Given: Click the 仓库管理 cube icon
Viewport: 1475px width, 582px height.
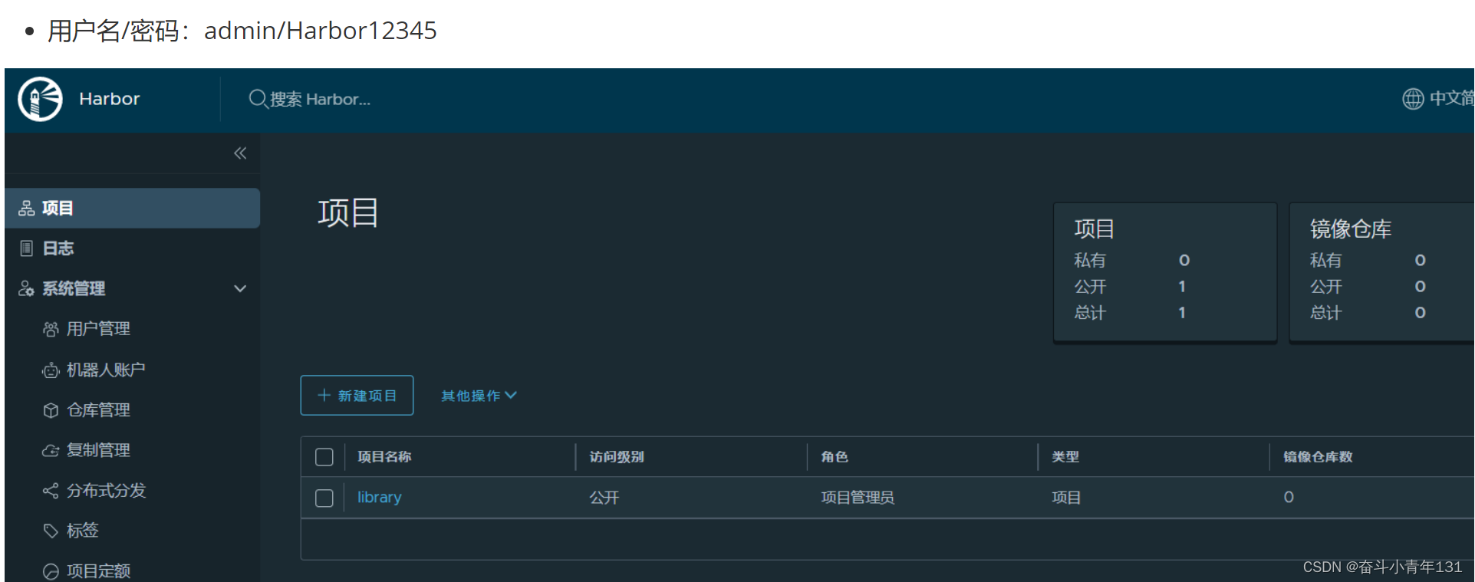Looking at the screenshot, I should point(51,410).
